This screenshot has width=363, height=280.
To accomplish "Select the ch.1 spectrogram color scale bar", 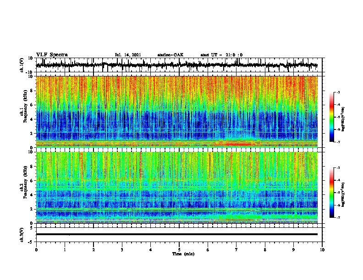I will click(x=332, y=117).
